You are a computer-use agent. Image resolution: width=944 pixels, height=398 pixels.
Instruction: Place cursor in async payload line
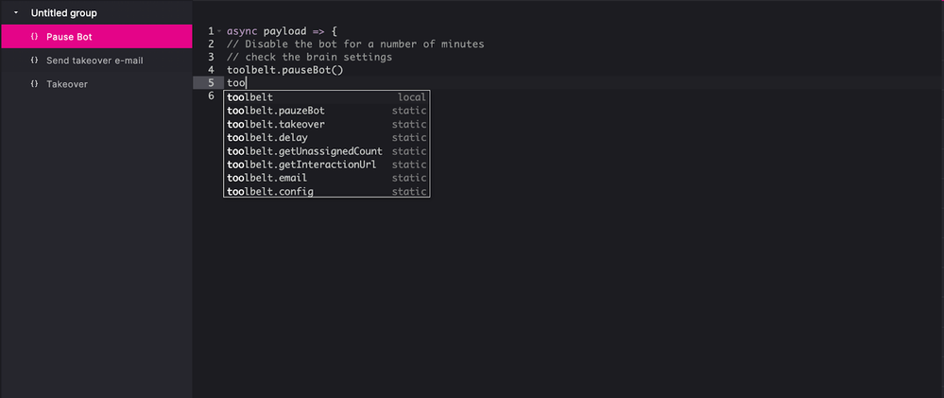[282, 30]
